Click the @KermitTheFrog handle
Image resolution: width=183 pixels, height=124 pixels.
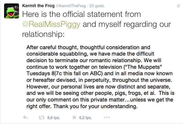71,6
